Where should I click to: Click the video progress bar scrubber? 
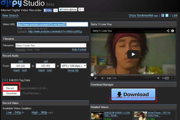[92, 75]
